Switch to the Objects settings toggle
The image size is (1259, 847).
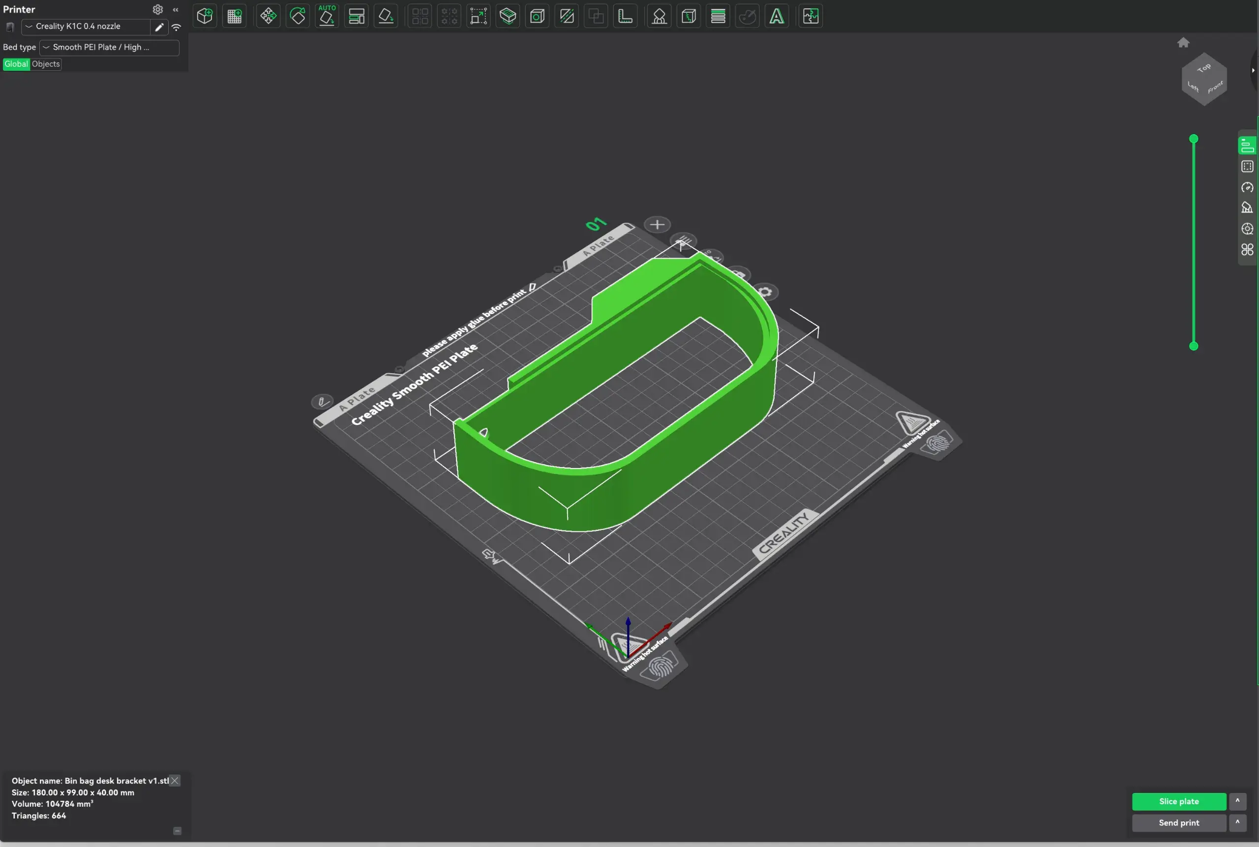46,64
